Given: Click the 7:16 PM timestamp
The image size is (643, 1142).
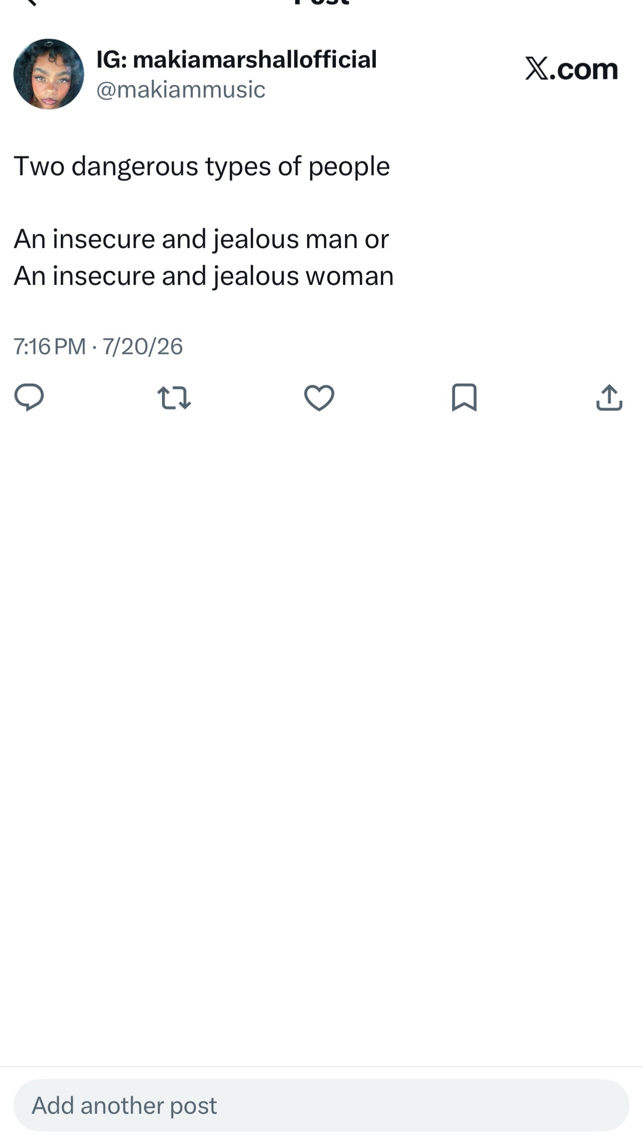Looking at the screenshot, I should 49,346.
